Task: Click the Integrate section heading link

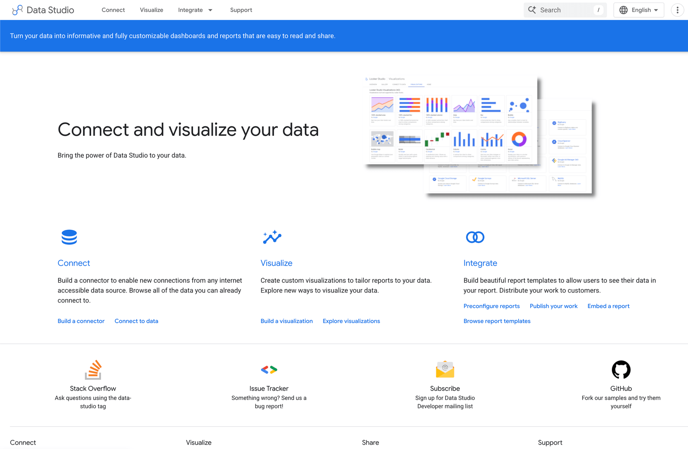Action: pos(480,263)
